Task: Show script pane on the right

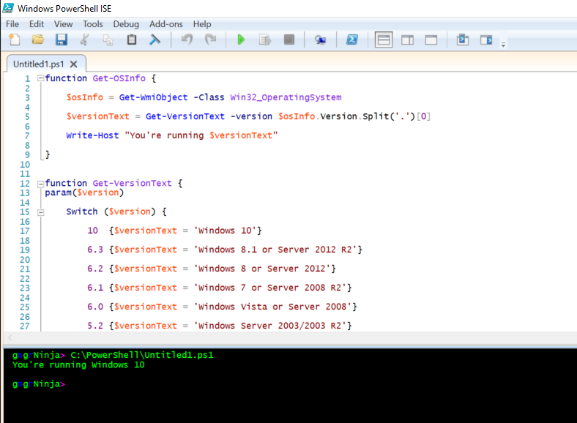Action: (408, 40)
